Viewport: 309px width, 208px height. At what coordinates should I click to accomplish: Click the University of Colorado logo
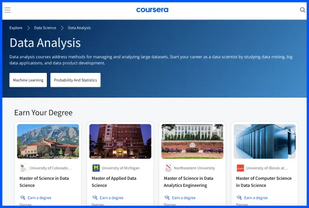coord(24,168)
